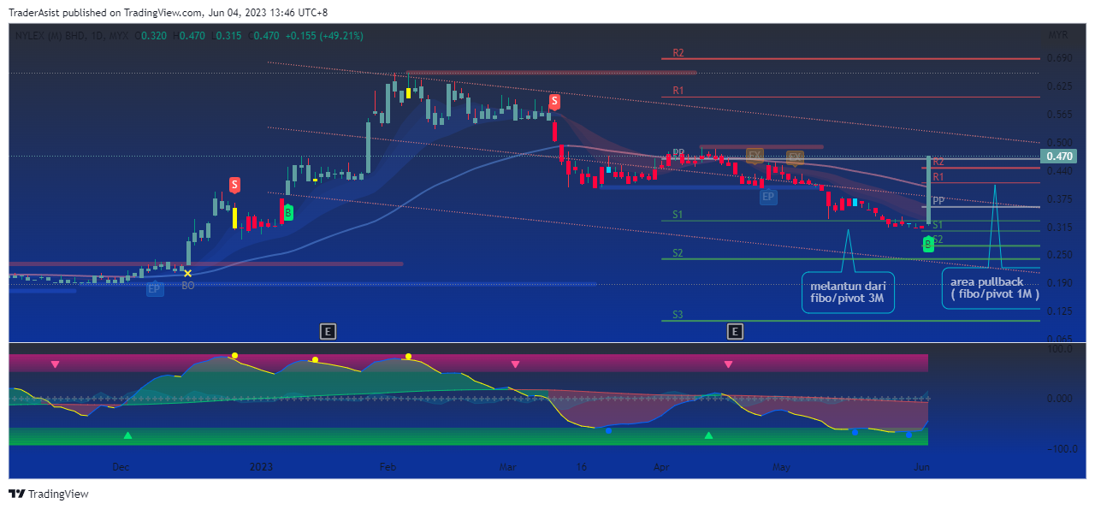Click the 0.125 price axis label
The image size is (1095, 509).
1060,311
